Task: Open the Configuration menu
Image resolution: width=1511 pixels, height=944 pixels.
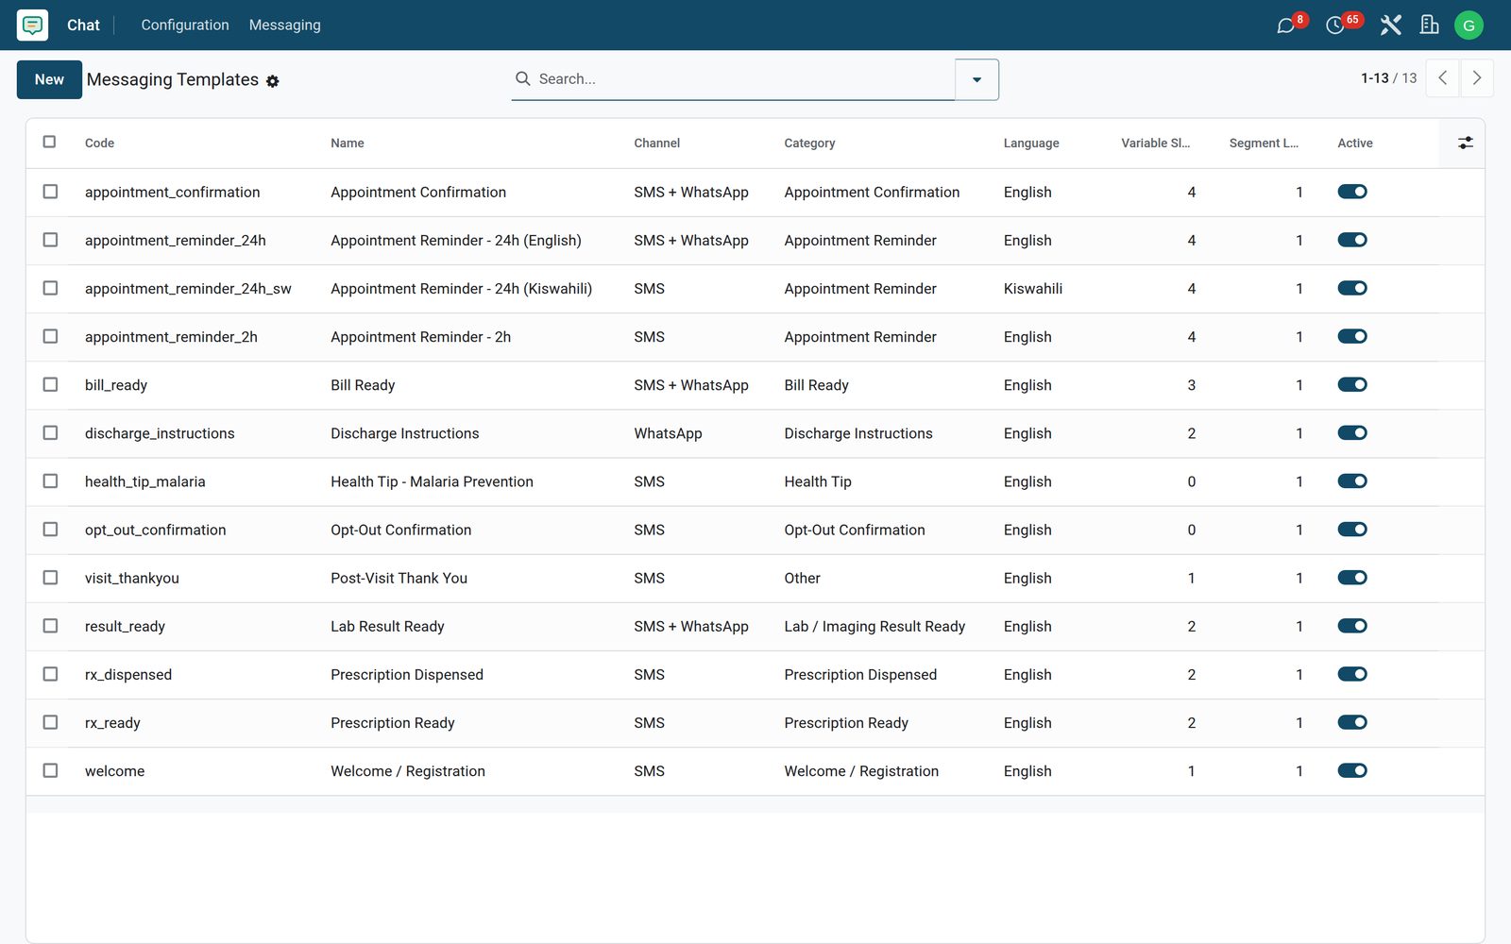Action: [185, 25]
